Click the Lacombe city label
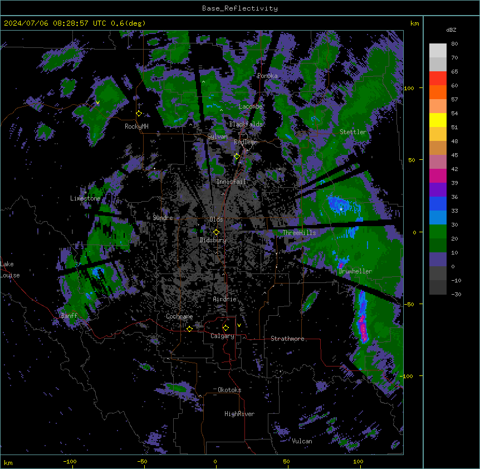 251,106
